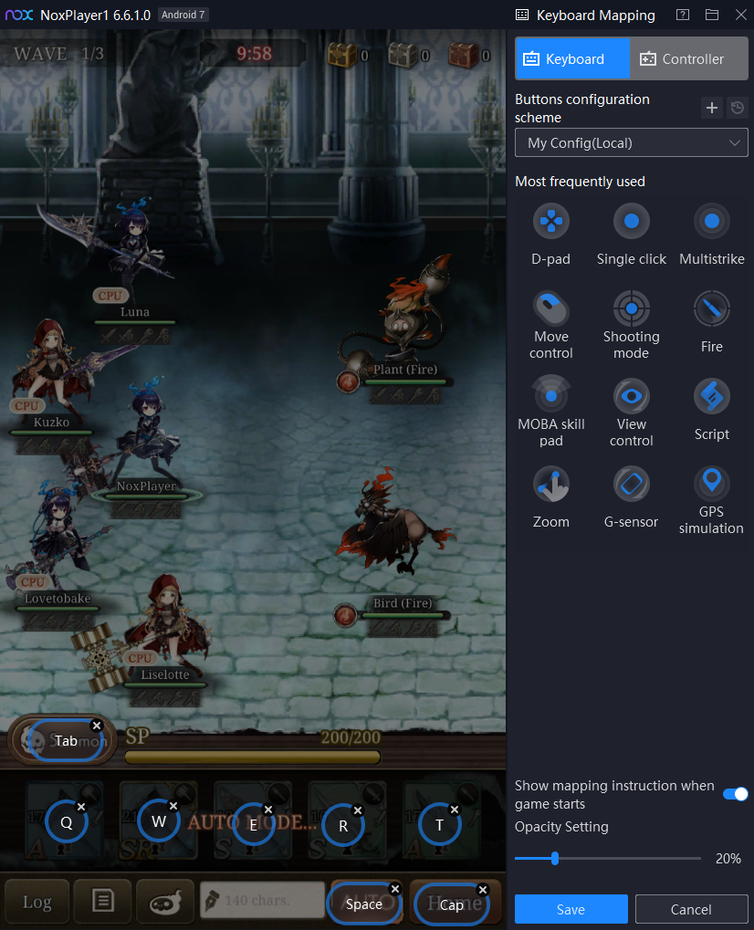The width and height of the screenshot is (754, 930).
Task: Select the Zoom gesture control
Action: pos(551,484)
